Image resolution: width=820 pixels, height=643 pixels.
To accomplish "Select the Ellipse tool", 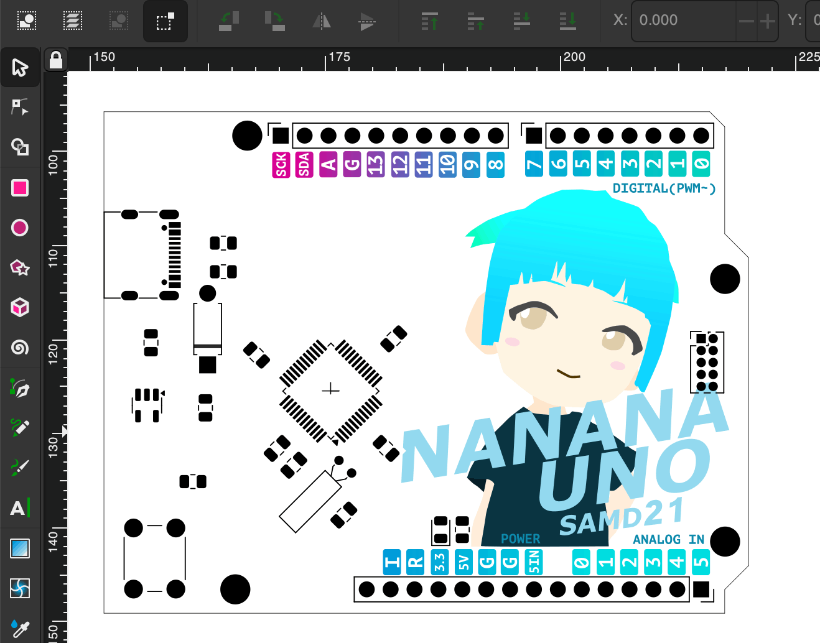I will [x=20, y=228].
